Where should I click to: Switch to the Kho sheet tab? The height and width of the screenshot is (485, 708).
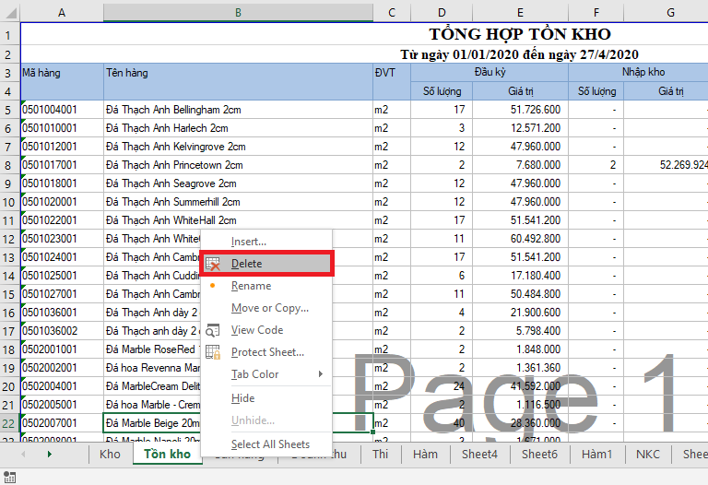point(110,455)
